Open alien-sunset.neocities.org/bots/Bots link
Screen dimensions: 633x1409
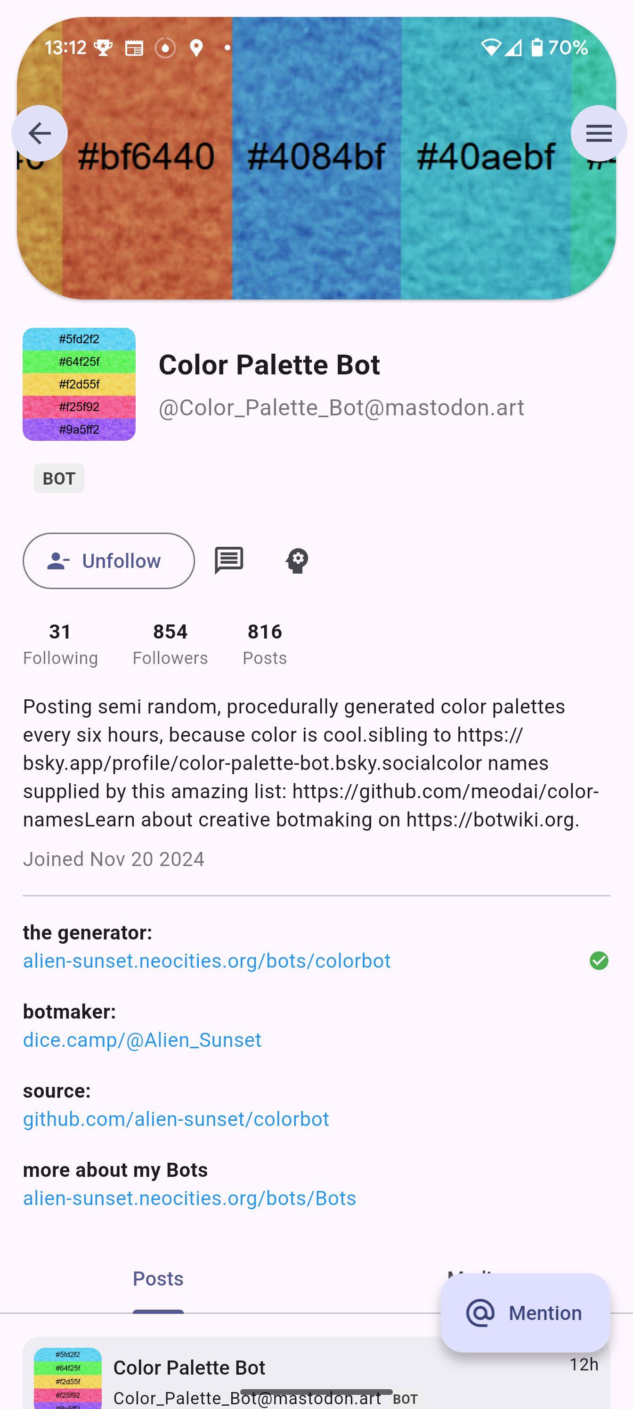(189, 1198)
